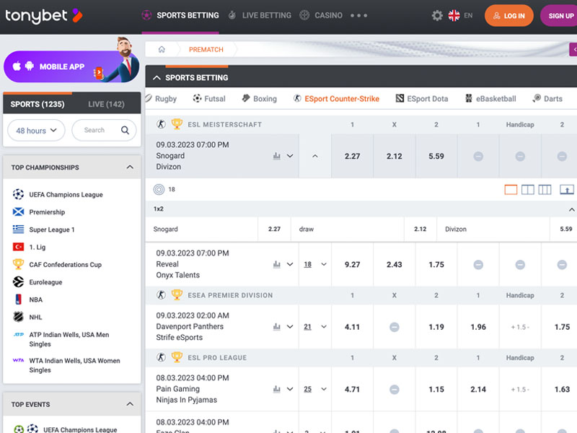This screenshot has height=433, width=577.
Task: Bet on Snogard win at odds 2.27 in header row
Action: [x=352, y=156]
